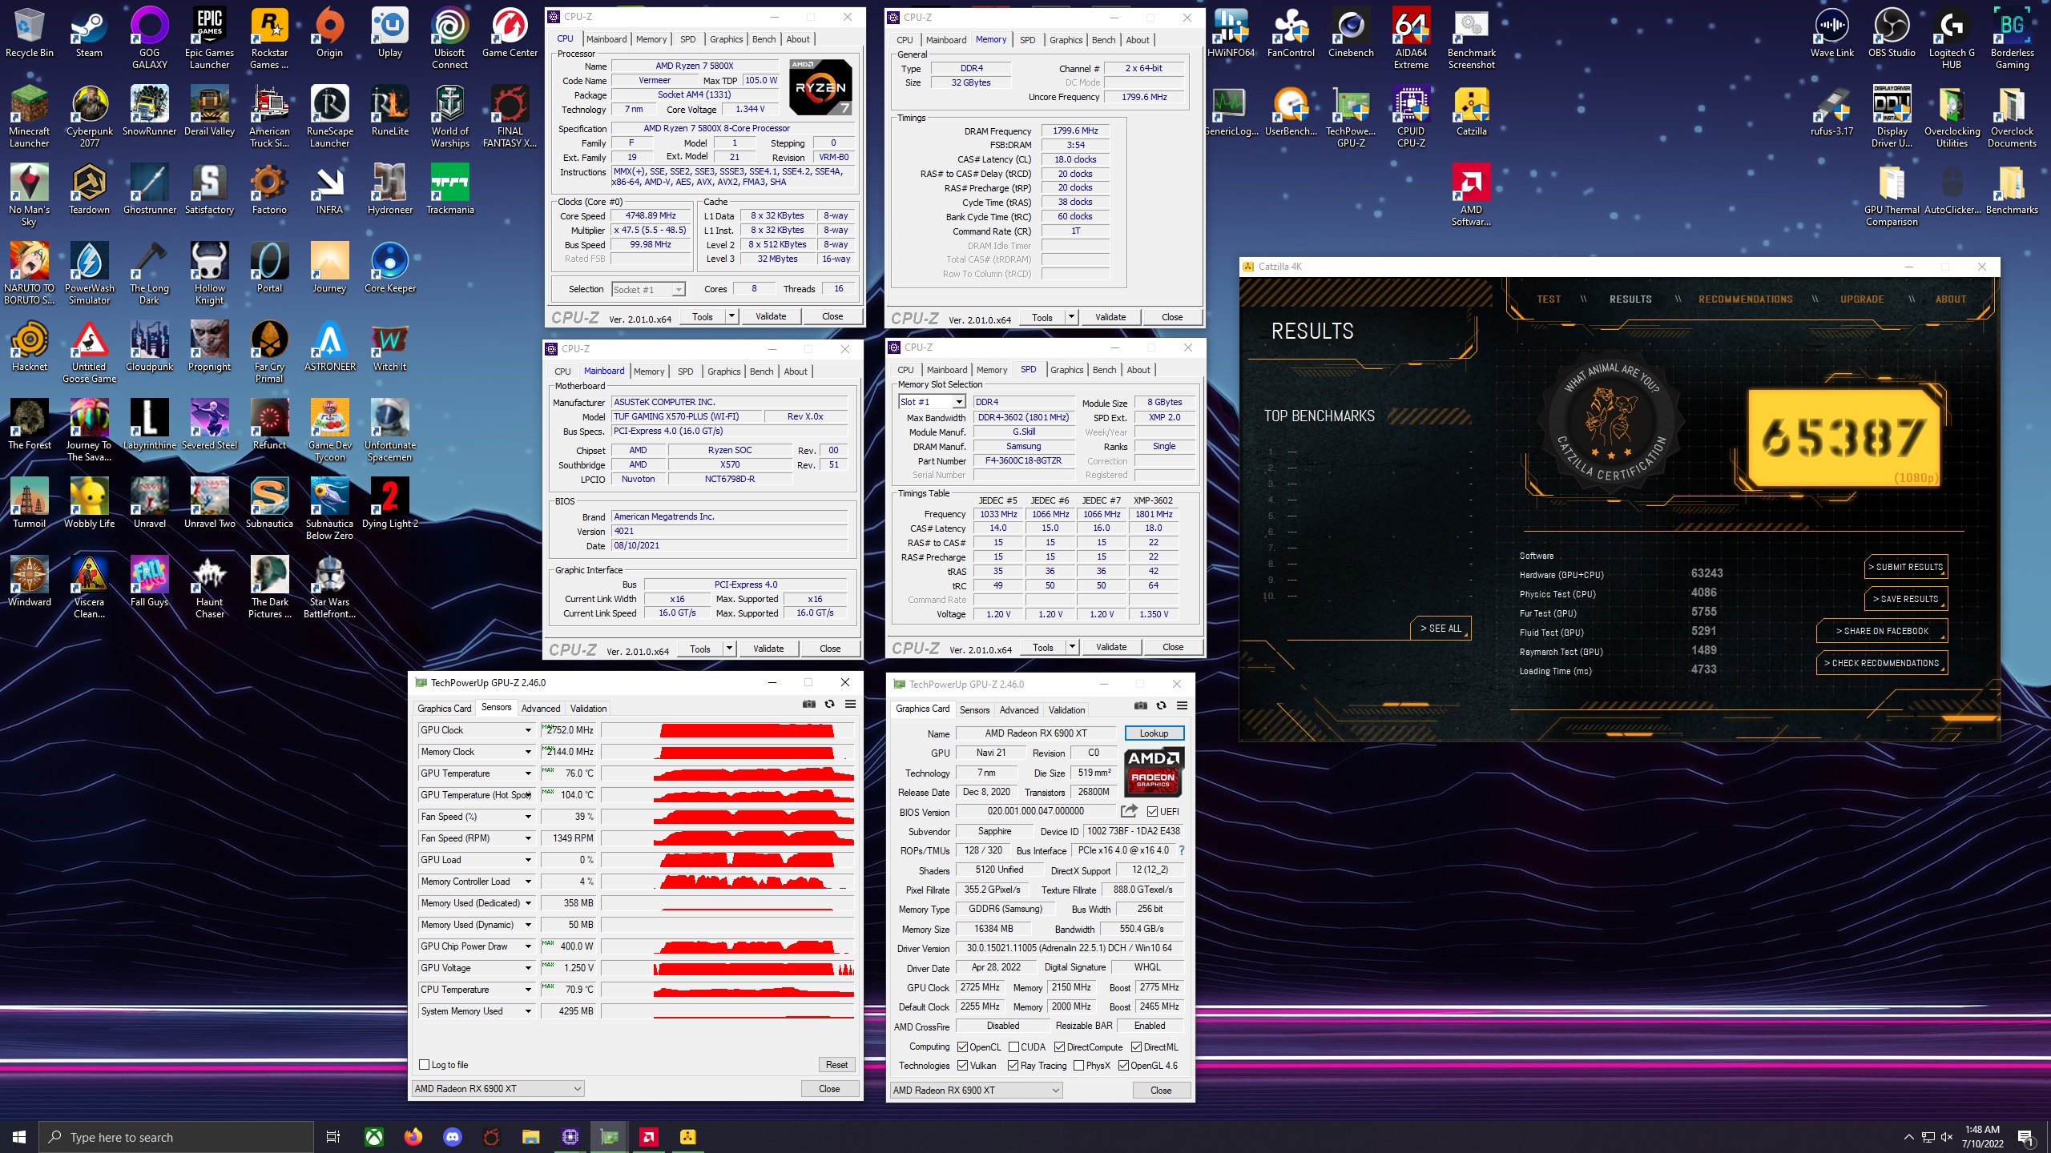Click Validate in CPU-Z Memory window

[1110, 317]
